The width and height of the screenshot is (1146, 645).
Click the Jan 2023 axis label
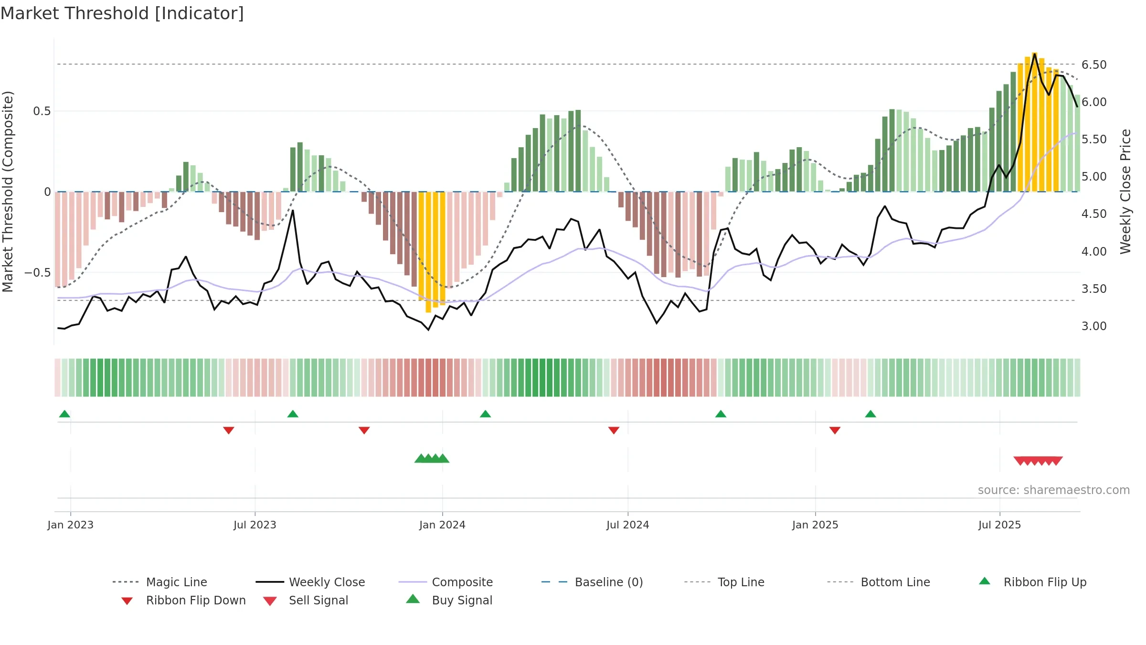71,525
